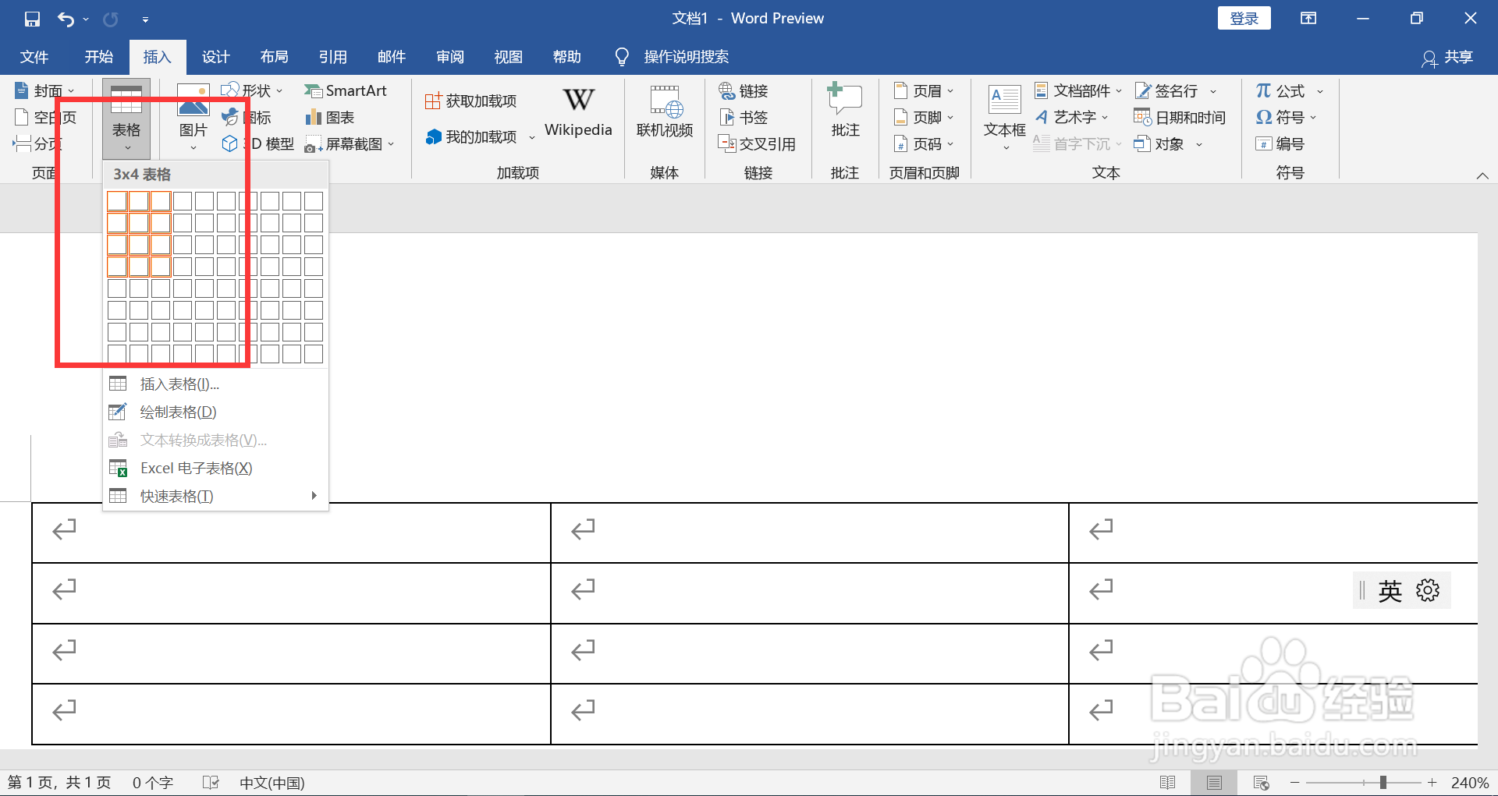This screenshot has height=796, width=1498.
Task: Insert a 符号 symbol
Action: click(x=1286, y=118)
